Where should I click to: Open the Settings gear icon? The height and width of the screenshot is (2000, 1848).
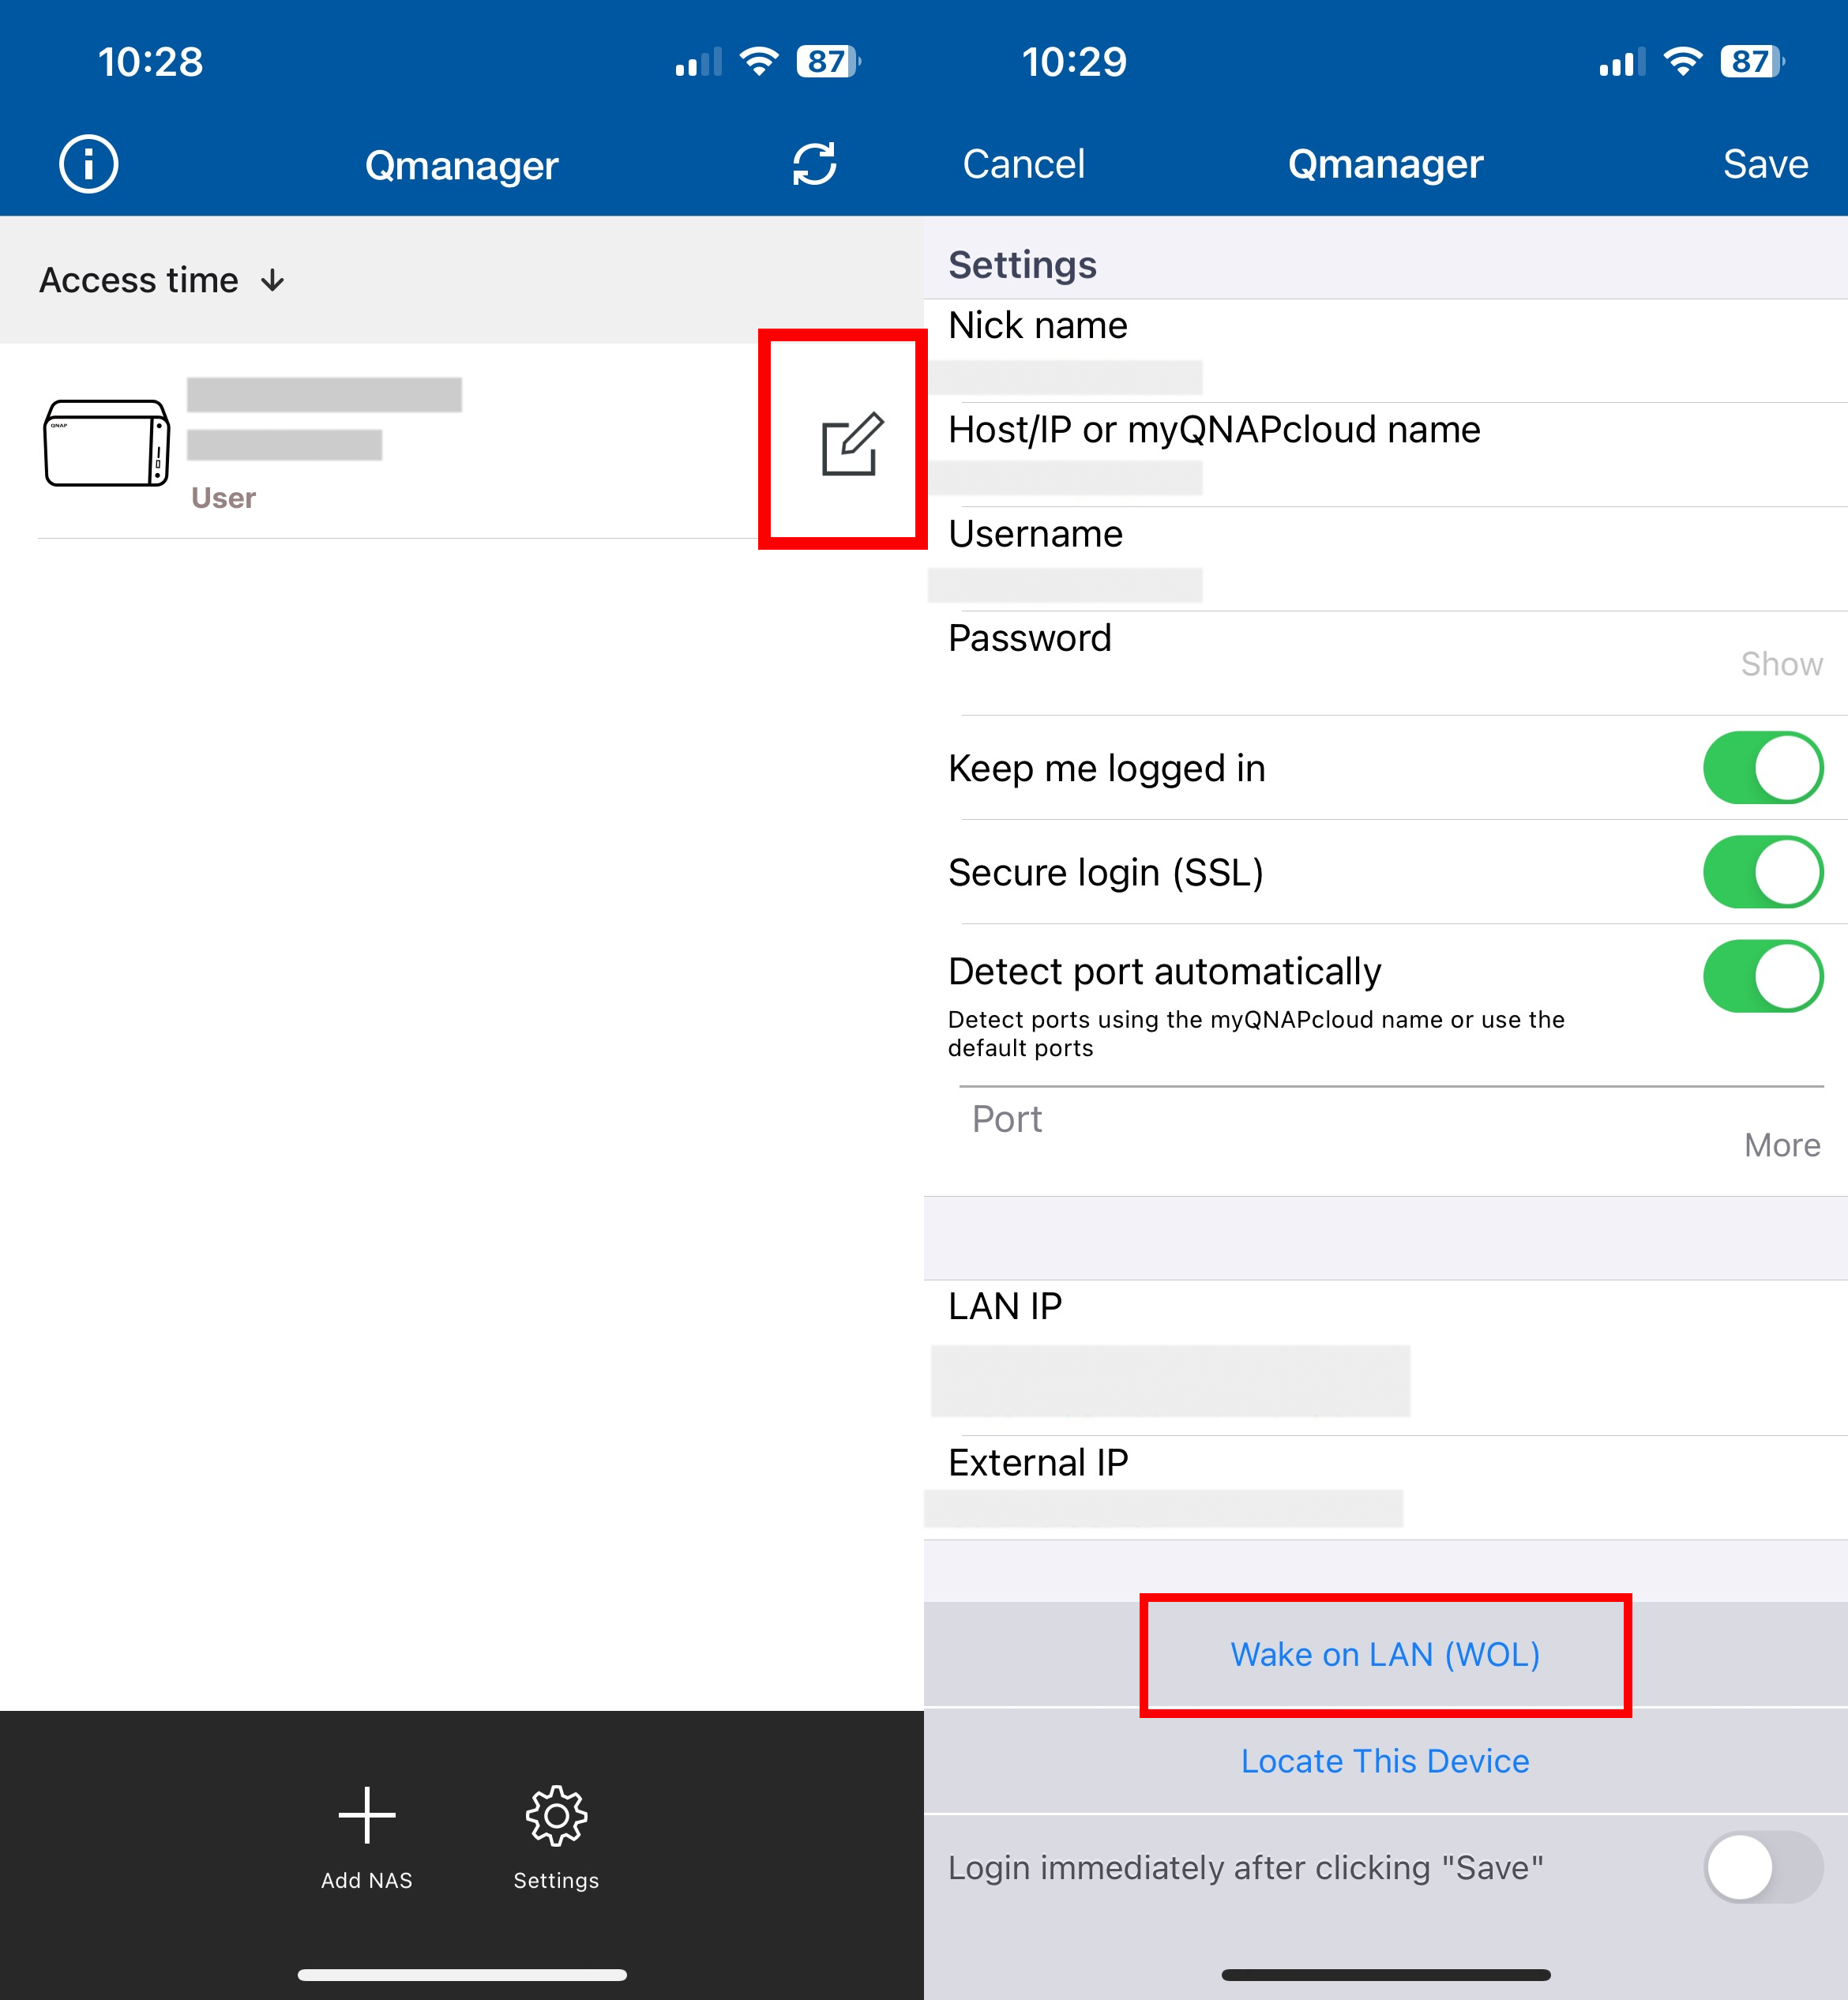[556, 1816]
